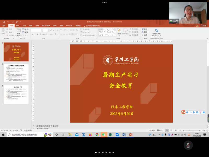Toggle align text left
Image resolution: width=209 pixels, height=157 pixels.
61,35
